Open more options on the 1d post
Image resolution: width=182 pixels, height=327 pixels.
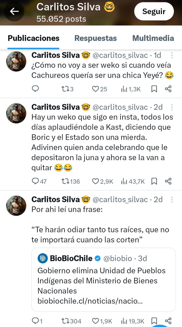[x=172, y=55]
